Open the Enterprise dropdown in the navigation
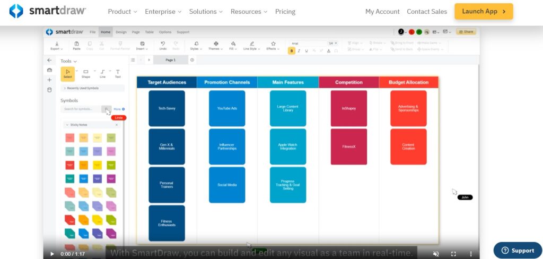Image resolution: width=543 pixels, height=259 pixels. 163,11
